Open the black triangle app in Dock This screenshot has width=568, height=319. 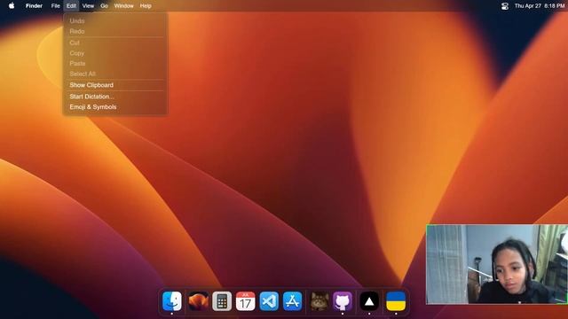(369, 301)
